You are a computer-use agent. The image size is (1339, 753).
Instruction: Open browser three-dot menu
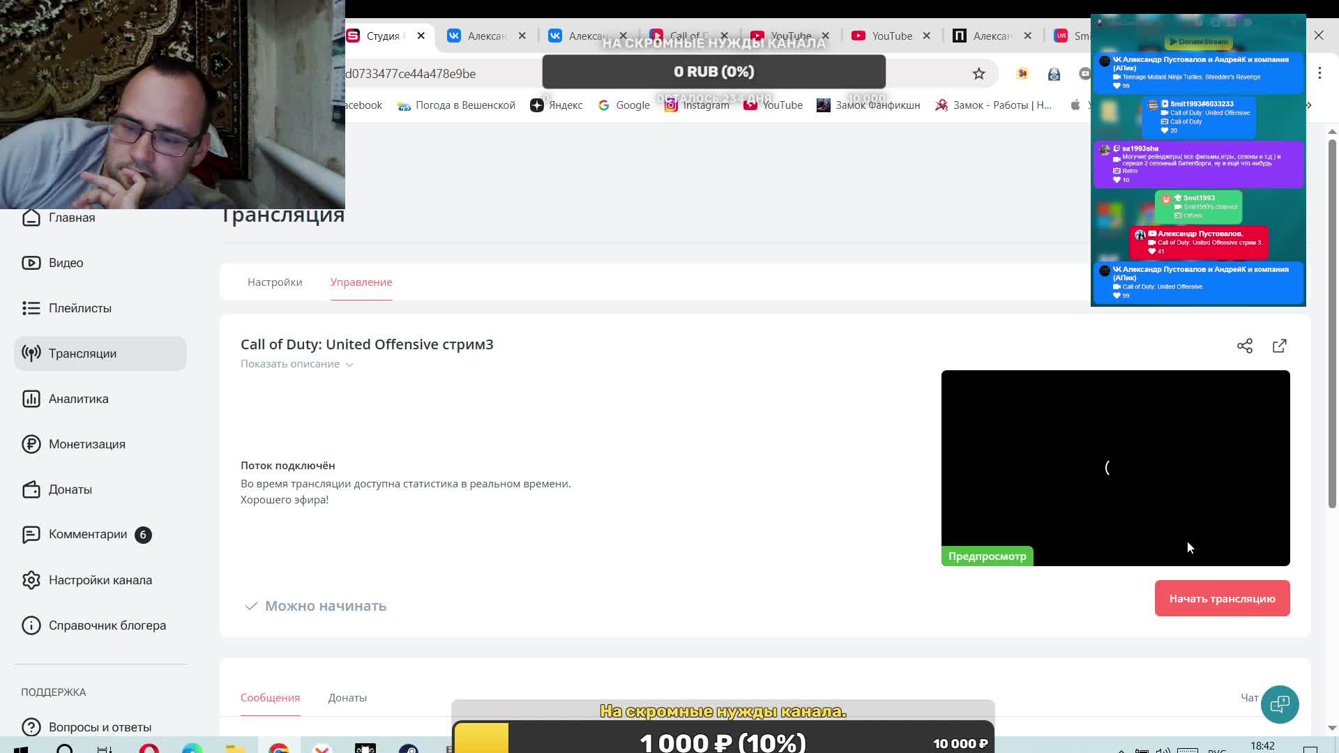coord(1319,73)
